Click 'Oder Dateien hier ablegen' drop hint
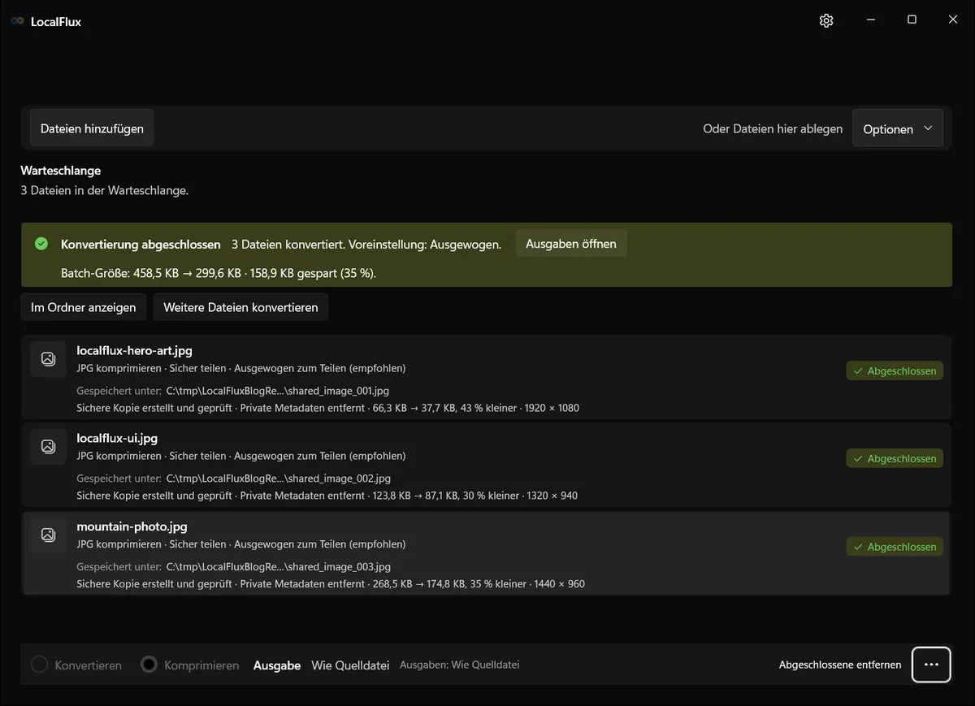This screenshot has width=975, height=706. (773, 128)
